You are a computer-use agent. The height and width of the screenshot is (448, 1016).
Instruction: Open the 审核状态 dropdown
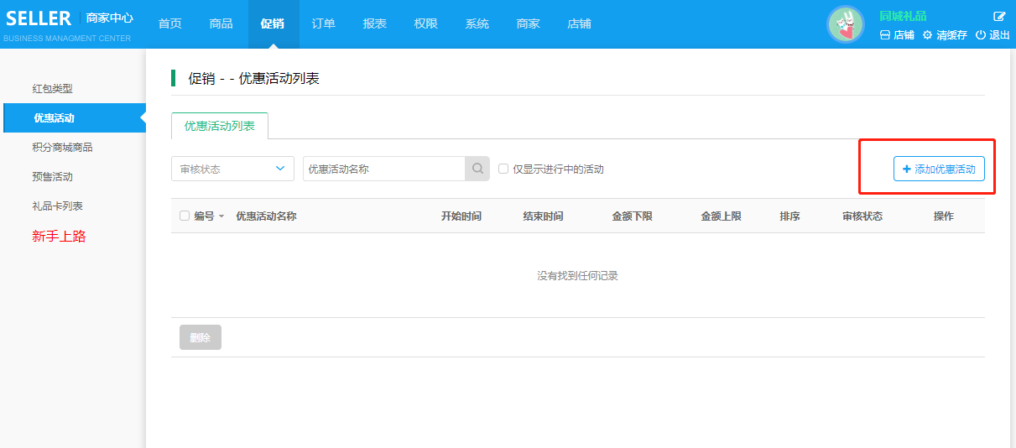[232, 169]
